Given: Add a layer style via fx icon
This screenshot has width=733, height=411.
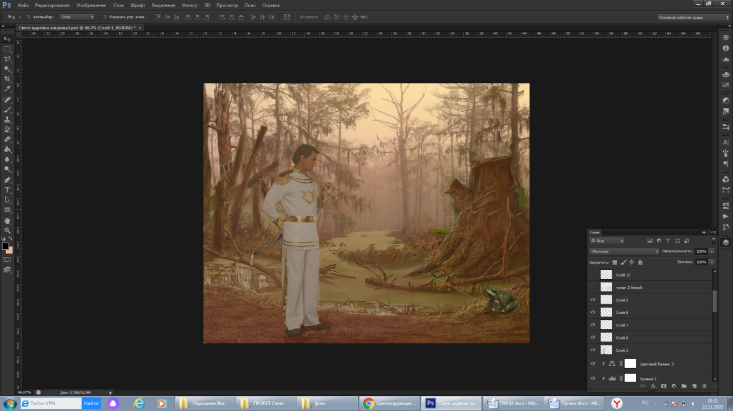Looking at the screenshot, I should [x=653, y=386].
